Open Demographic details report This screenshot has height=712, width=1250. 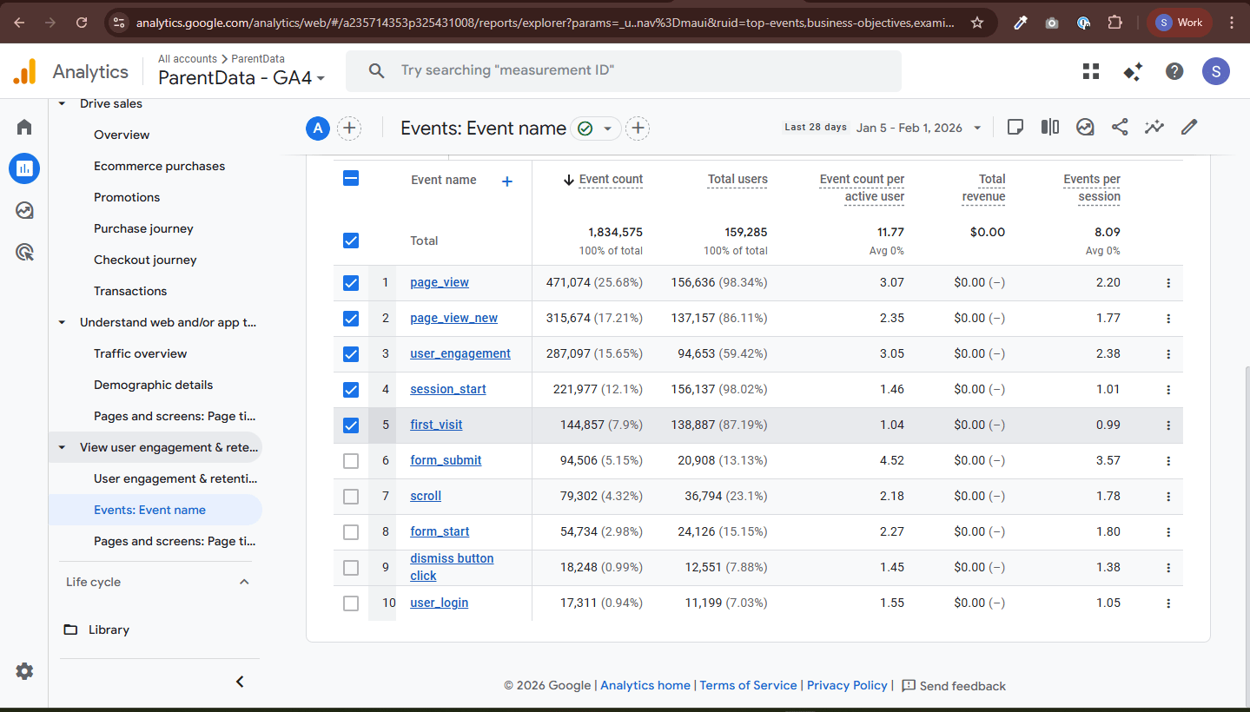154,385
